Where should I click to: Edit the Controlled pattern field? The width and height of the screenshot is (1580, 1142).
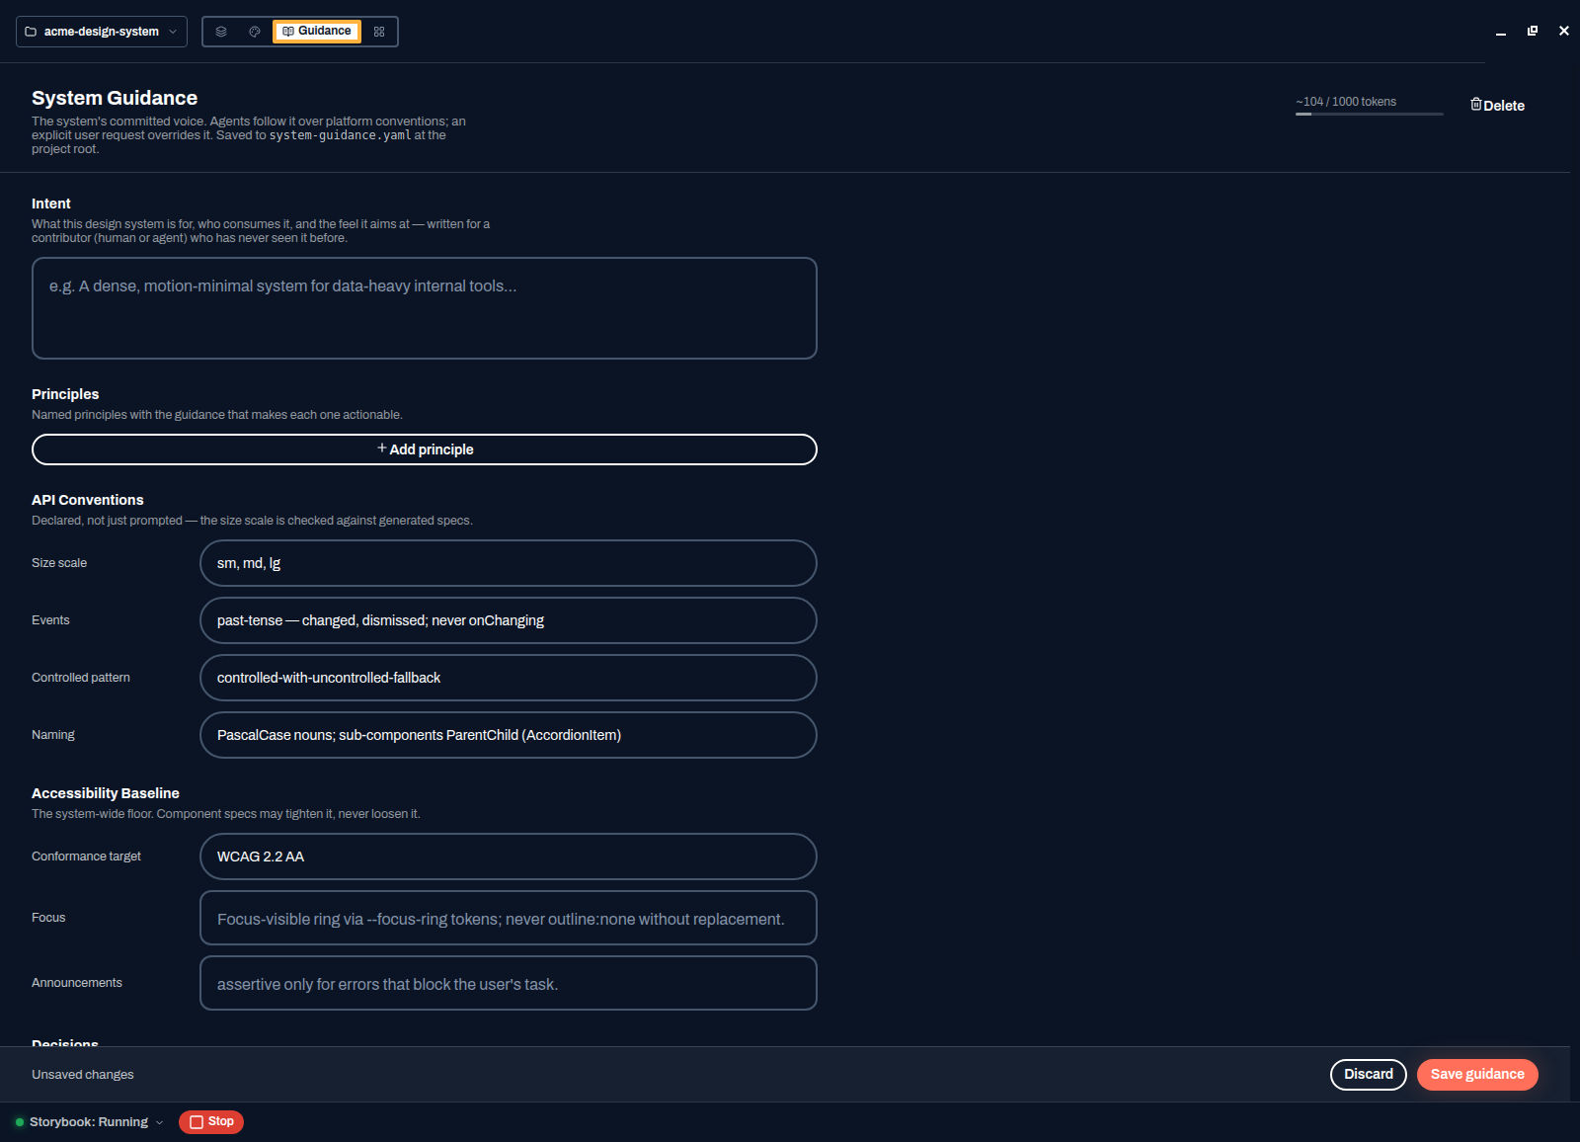click(509, 678)
